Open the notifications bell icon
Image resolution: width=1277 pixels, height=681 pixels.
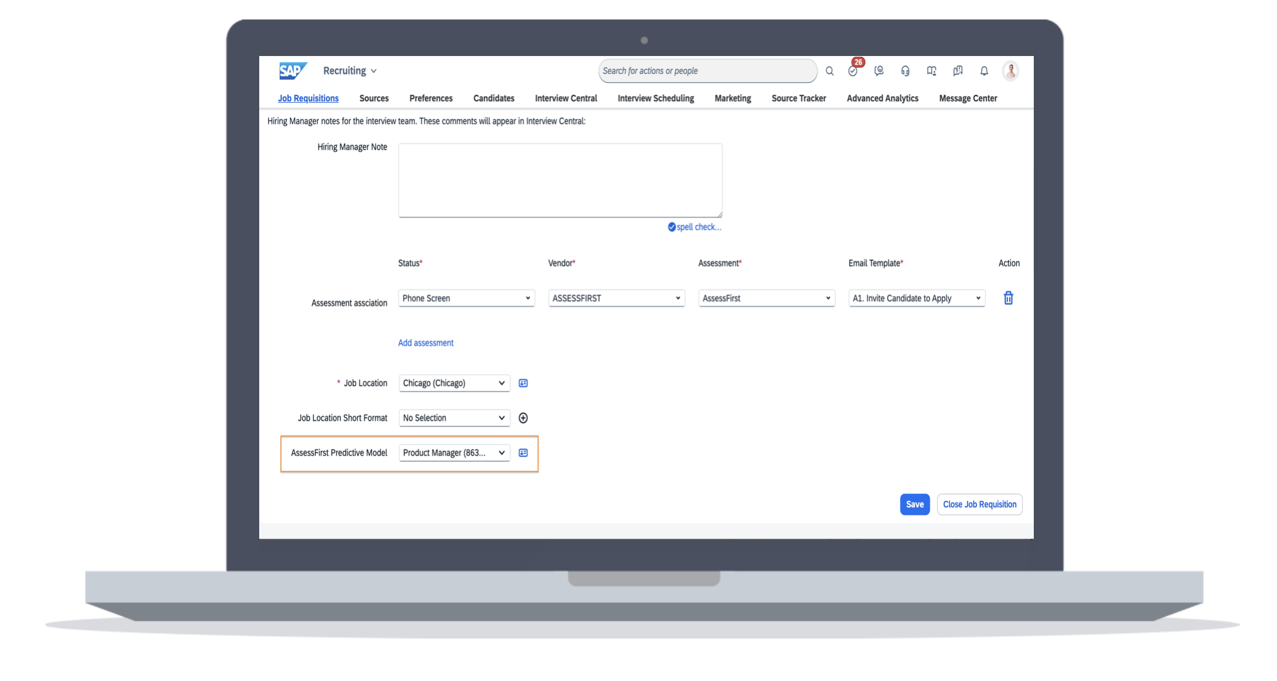[x=984, y=71]
